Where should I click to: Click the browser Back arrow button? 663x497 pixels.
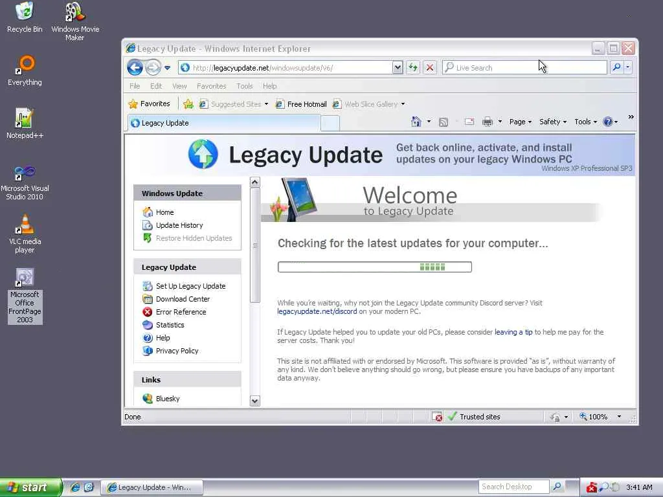point(135,67)
